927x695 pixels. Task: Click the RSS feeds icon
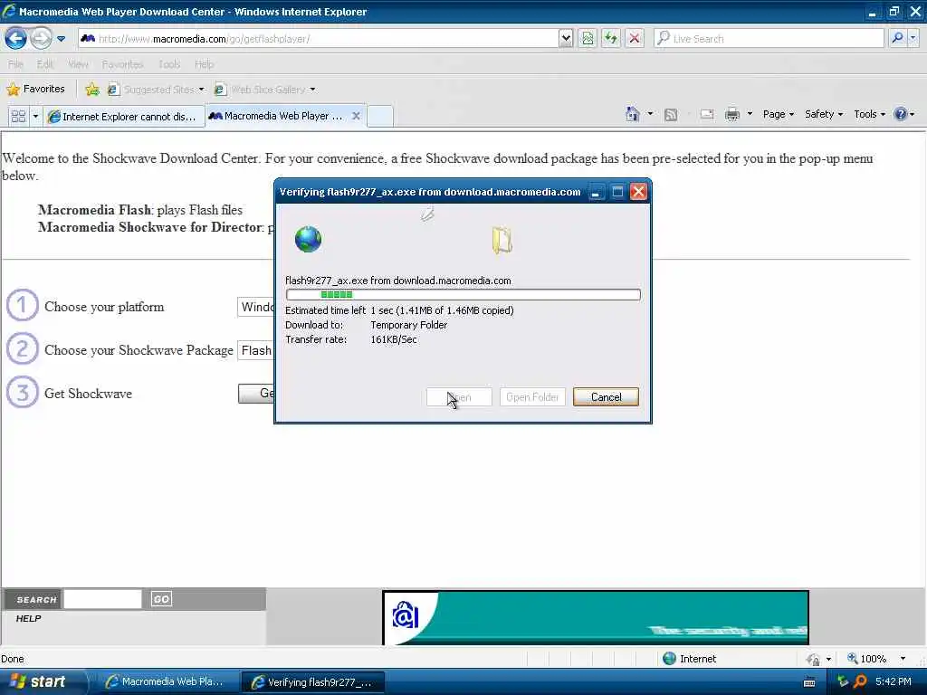click(671, 115)
